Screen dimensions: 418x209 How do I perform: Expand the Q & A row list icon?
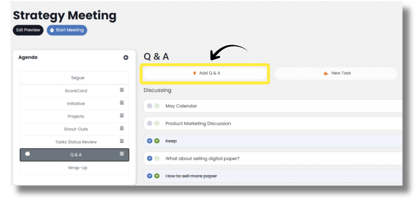tap(122, 154)
